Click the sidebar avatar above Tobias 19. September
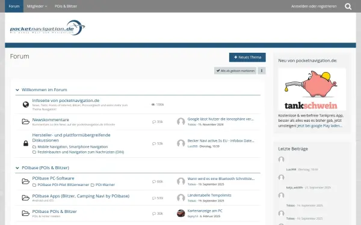 281,196
